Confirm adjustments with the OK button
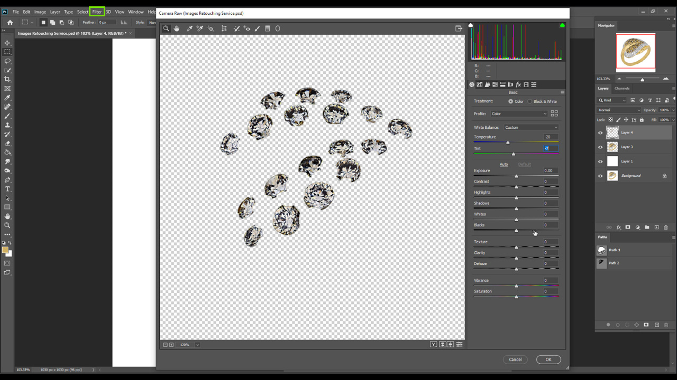Screen dimensions: 677x380 [548, 359]
